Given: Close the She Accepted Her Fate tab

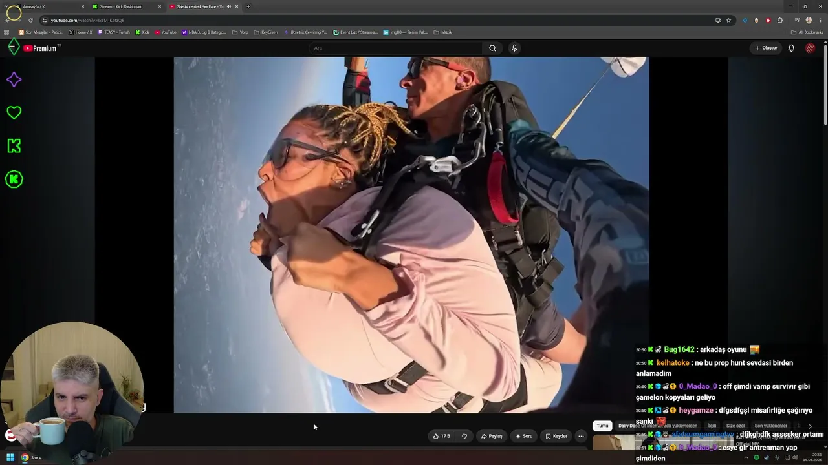Looking at the screenshot, I should pos(237,6).
